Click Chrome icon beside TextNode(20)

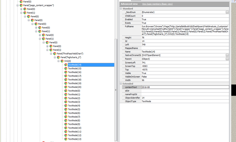66,87
